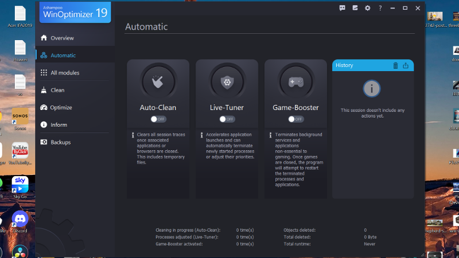Select the Acer IFA2019 desktop file
Image resolution: width=459 pixels, height=258 pixels.
(x=20, y=17)
